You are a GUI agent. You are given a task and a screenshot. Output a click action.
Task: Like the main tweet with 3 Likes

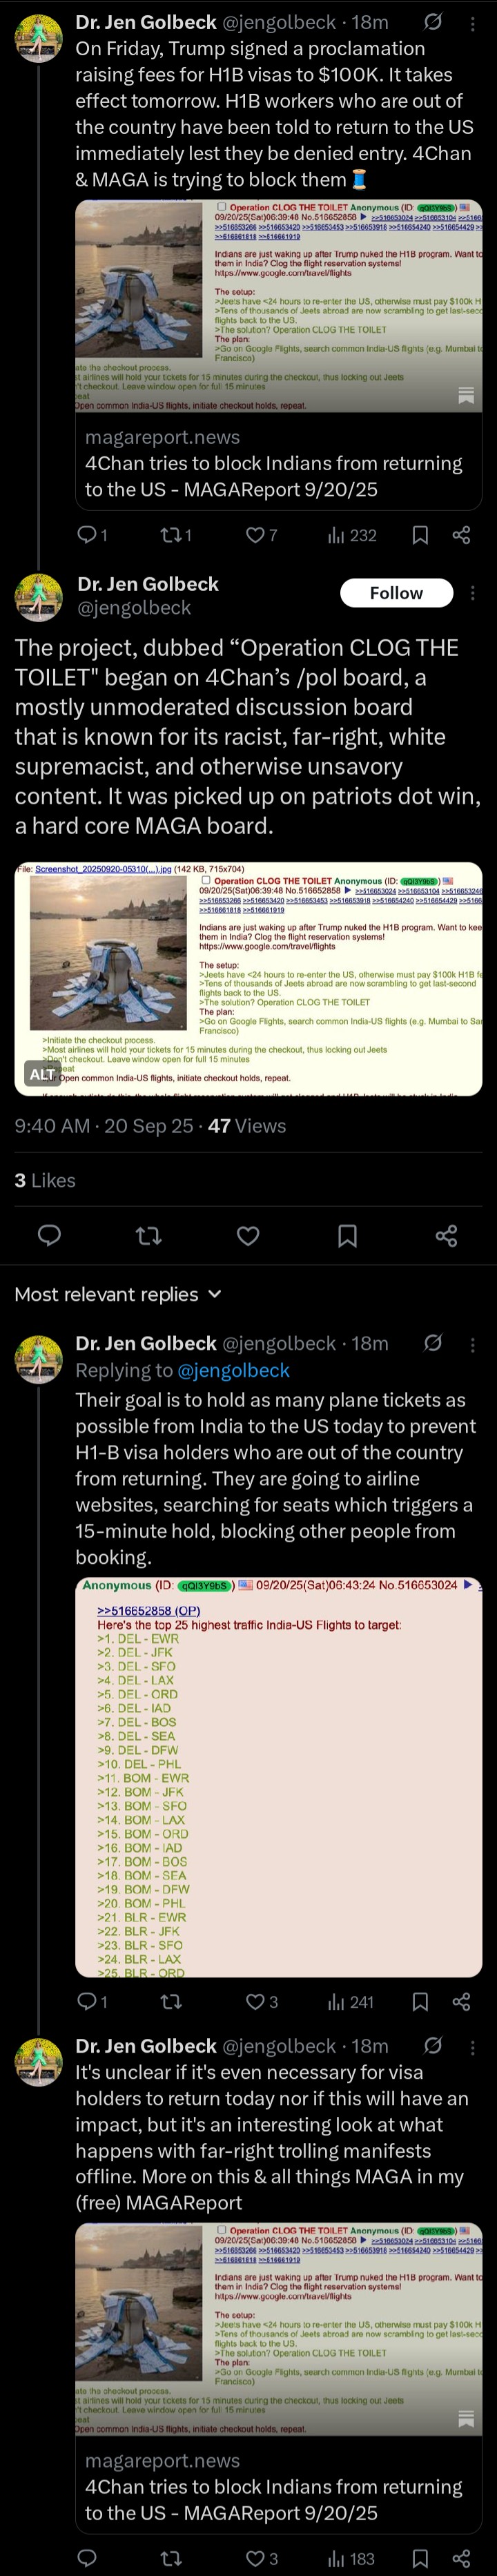tap(248, 1236)
